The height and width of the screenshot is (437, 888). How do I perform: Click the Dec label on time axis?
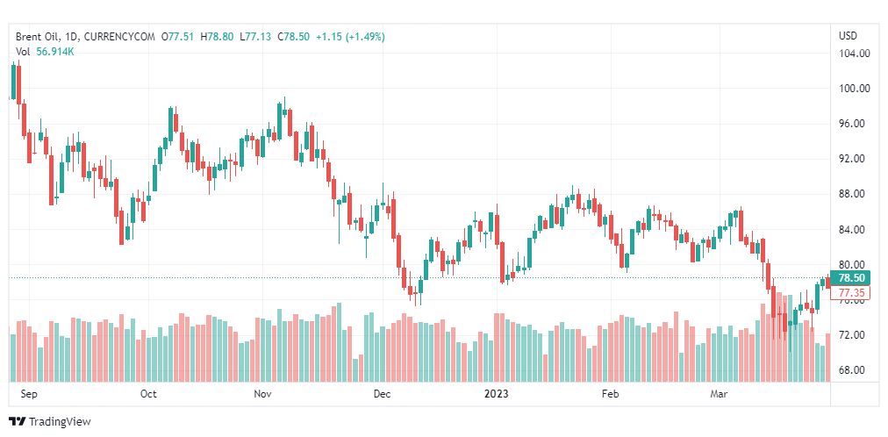click(382, 394)
